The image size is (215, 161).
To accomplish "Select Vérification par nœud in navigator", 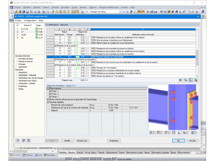I will point(27,80).
